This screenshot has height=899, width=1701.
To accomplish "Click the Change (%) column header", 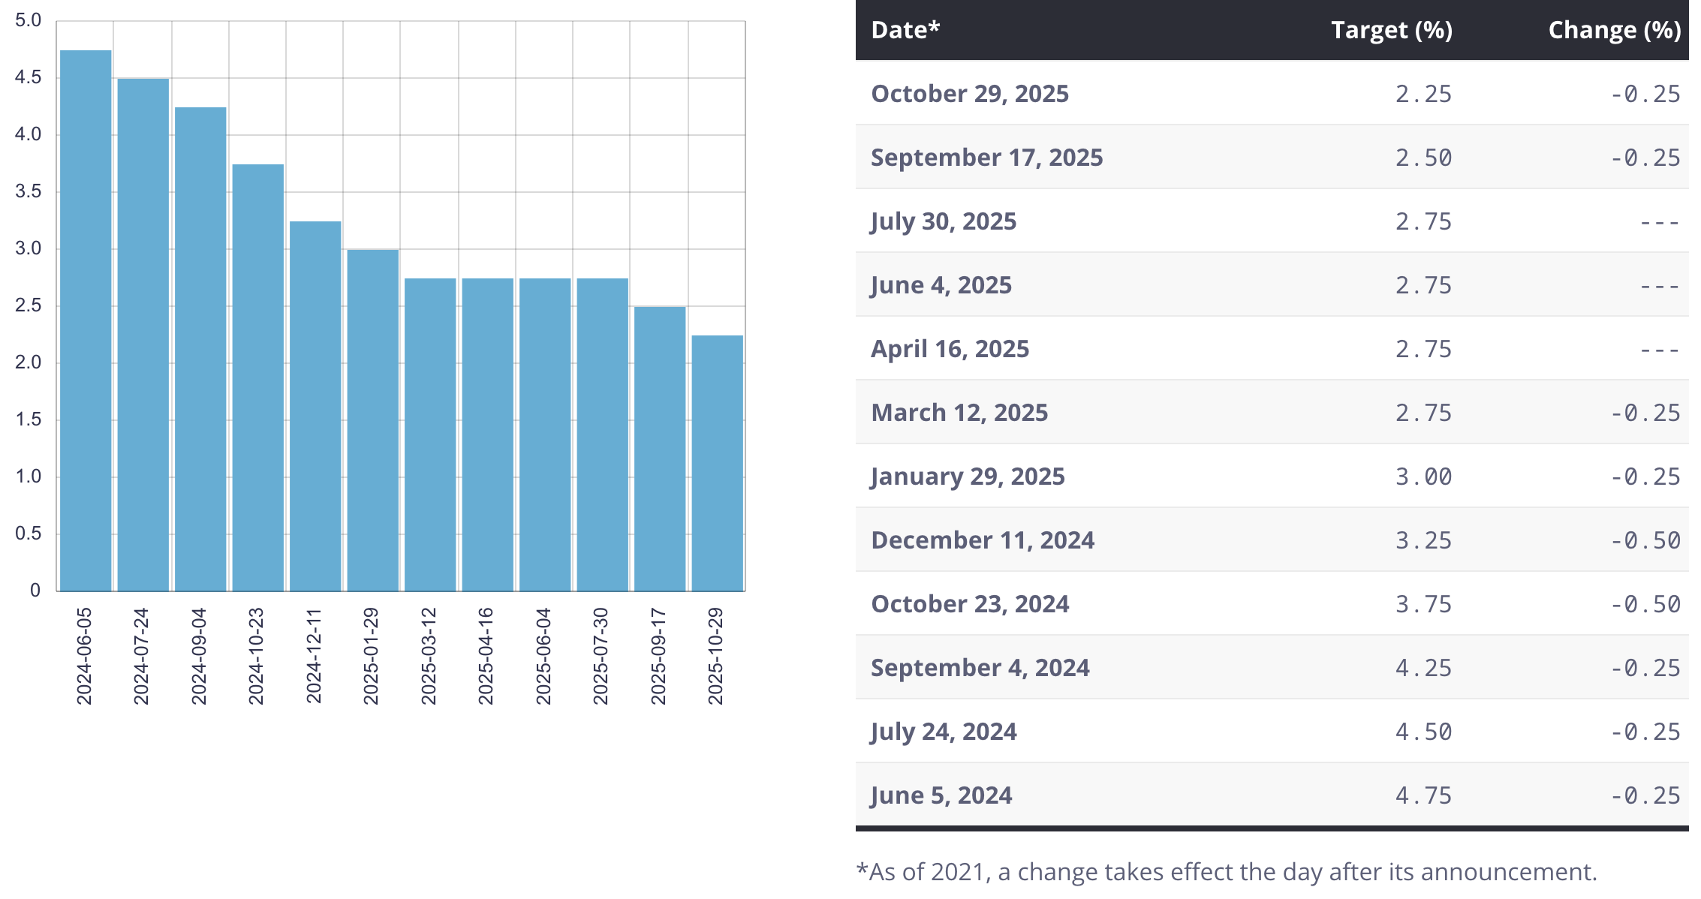I will tap(1614, 30).
